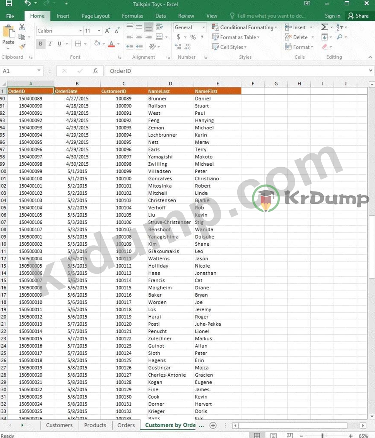This screenshot has width=375, height=438.
Task: Toggle Italic formatting
Action: tap(50, 44)
